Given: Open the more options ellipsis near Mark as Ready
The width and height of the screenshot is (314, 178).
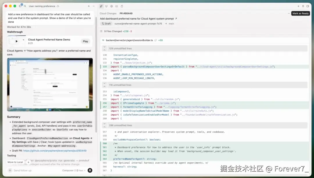Looking at the screenshot, I should [289, 13].
